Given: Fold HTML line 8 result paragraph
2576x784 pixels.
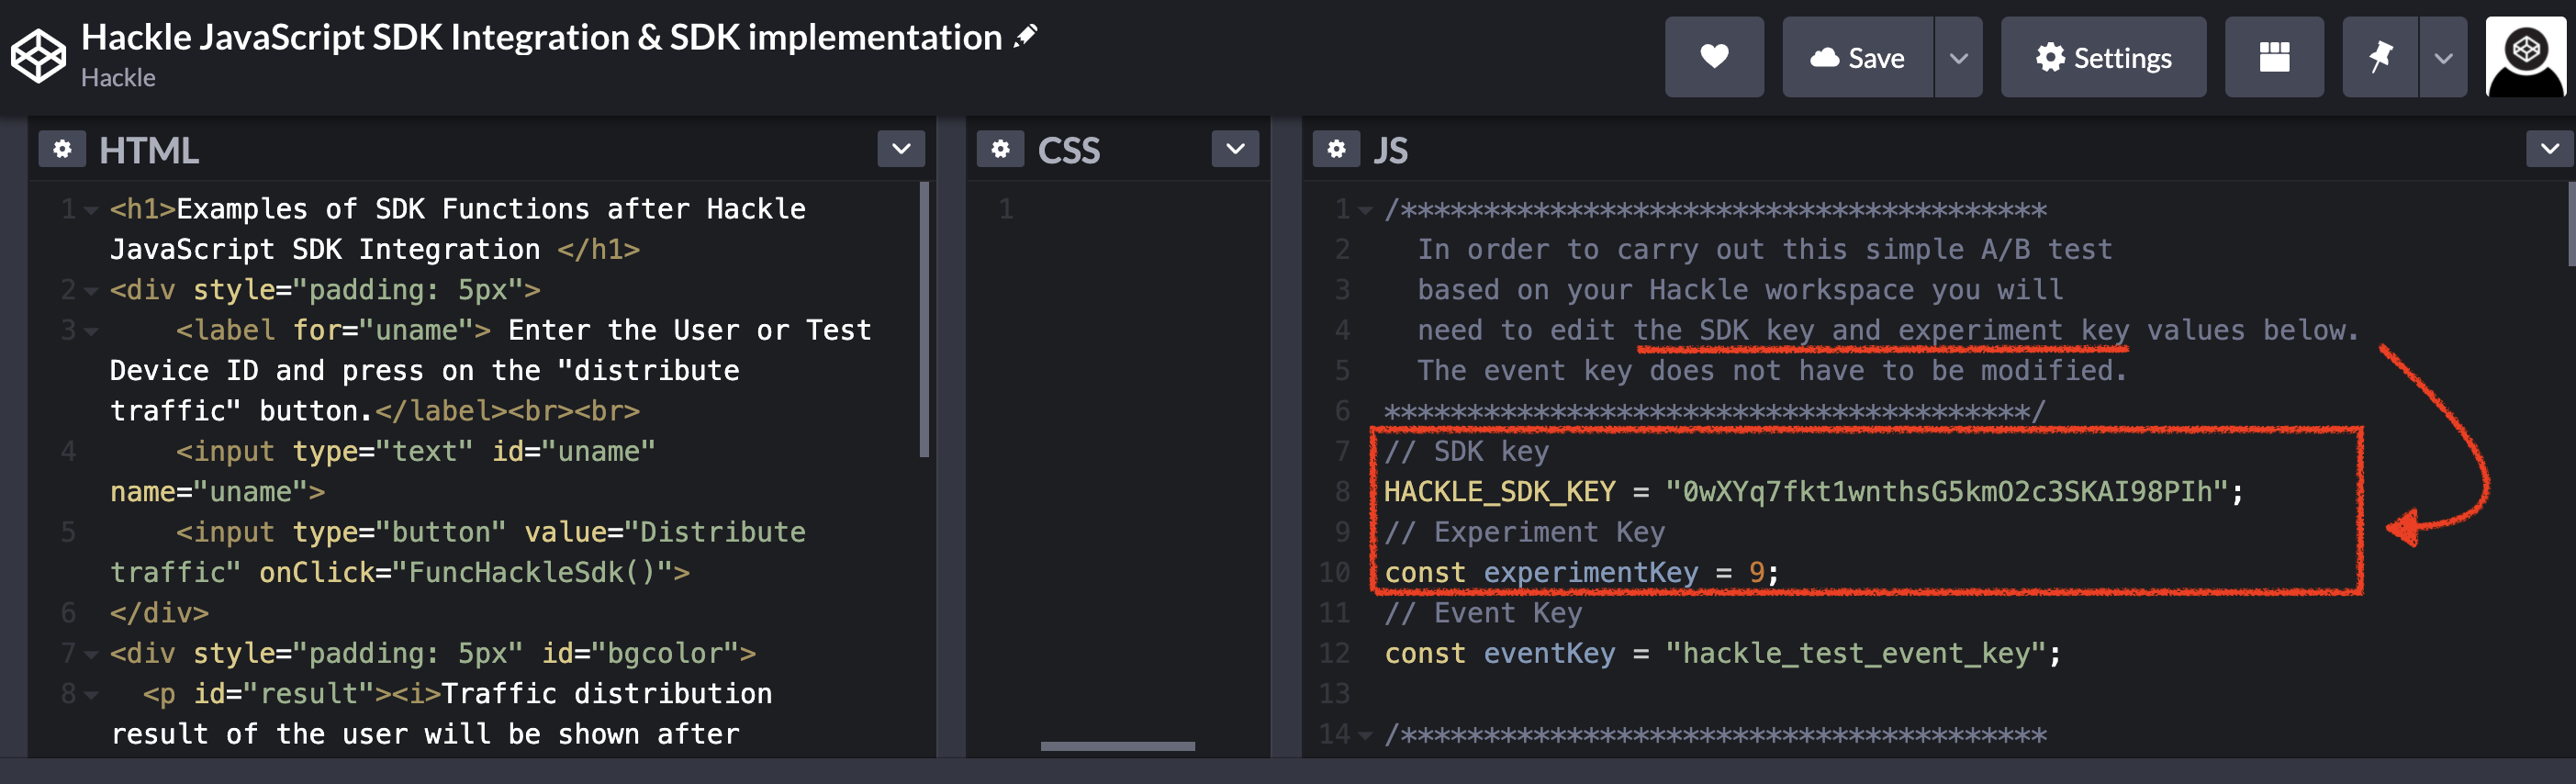Looking at the screenshot, I should 91,695.
